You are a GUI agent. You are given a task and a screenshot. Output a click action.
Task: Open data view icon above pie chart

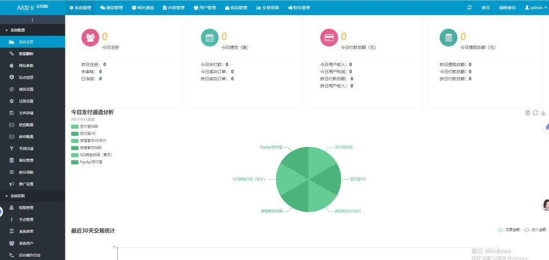(528, 113)
